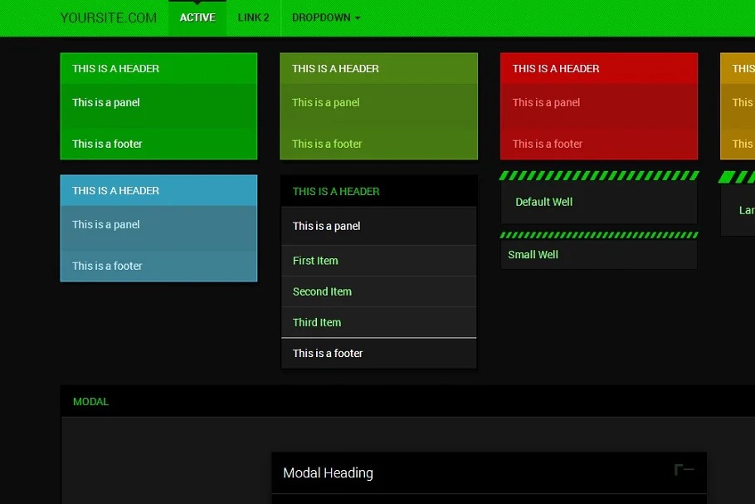Click the MODAL section heading
The width and height of the screenshot is (755, 504).
(90, 402)
